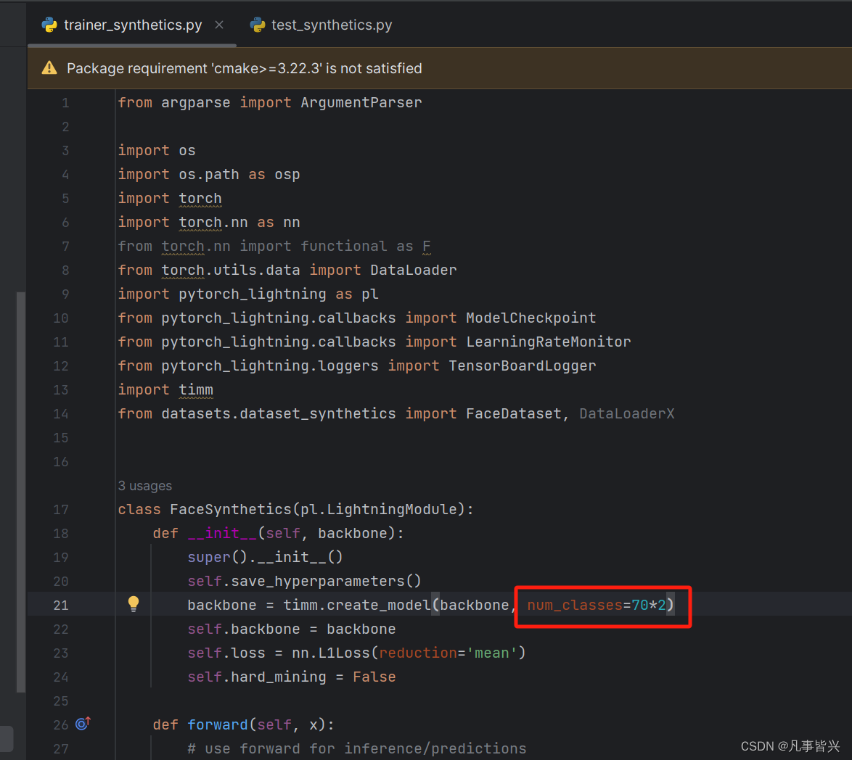Place the caret on 'import timm'
This screenshot has width=852, height=760.
click(167, 389)
